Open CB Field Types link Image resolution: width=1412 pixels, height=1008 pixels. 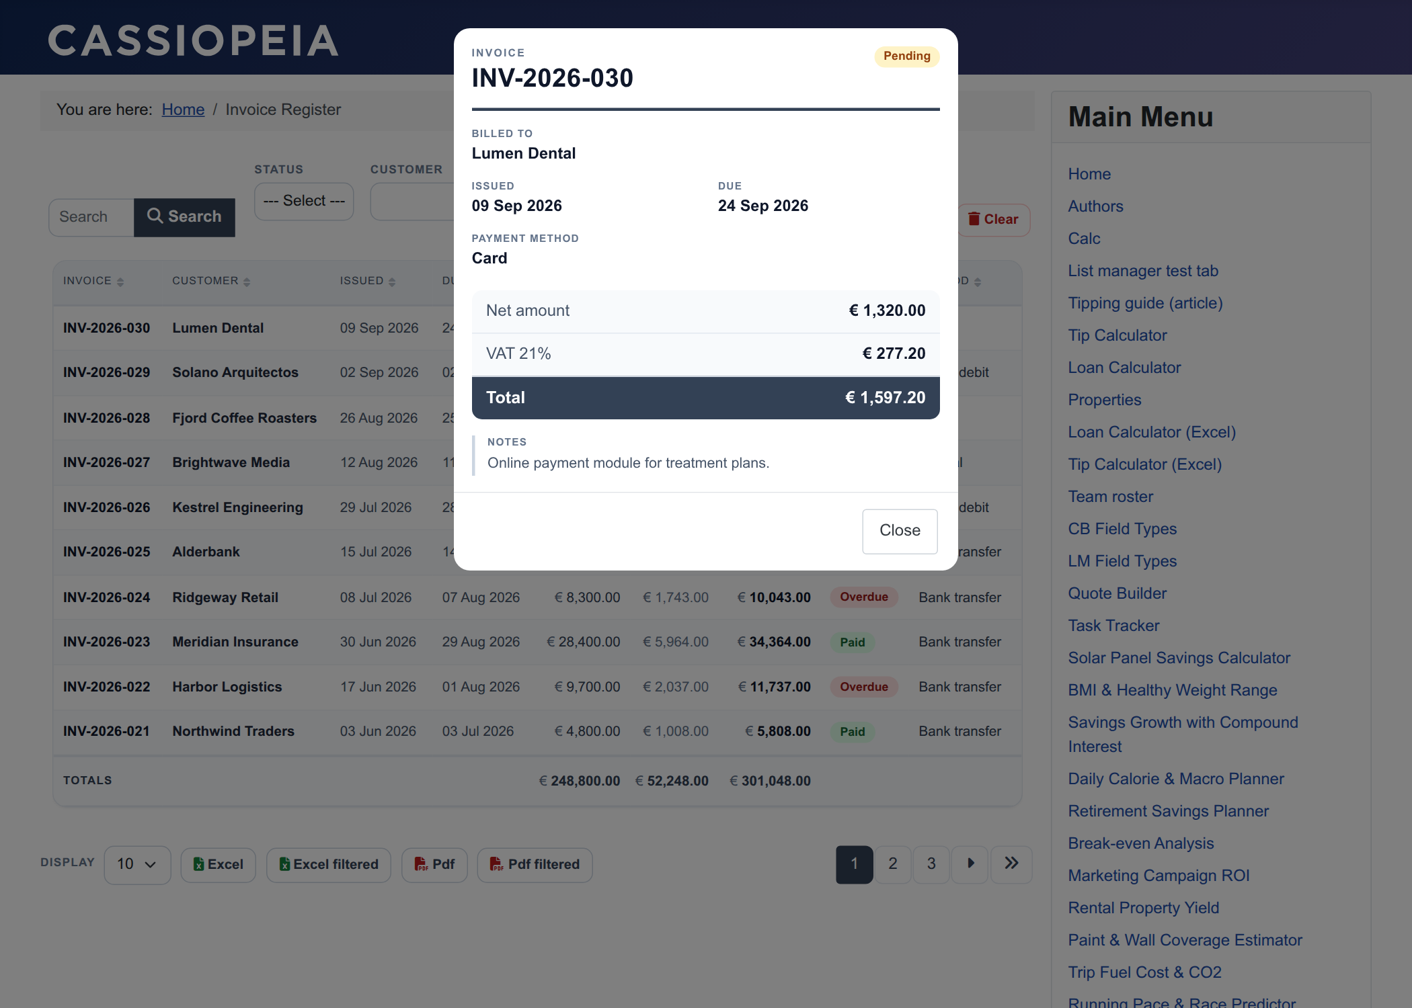[1122, 529]
